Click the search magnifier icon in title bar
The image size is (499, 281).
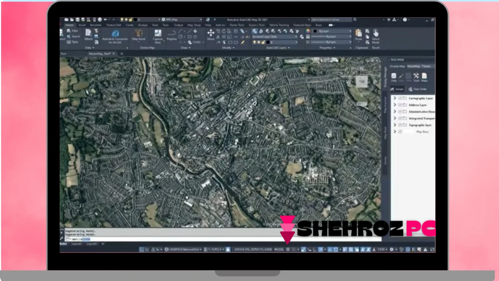[355, 20]
